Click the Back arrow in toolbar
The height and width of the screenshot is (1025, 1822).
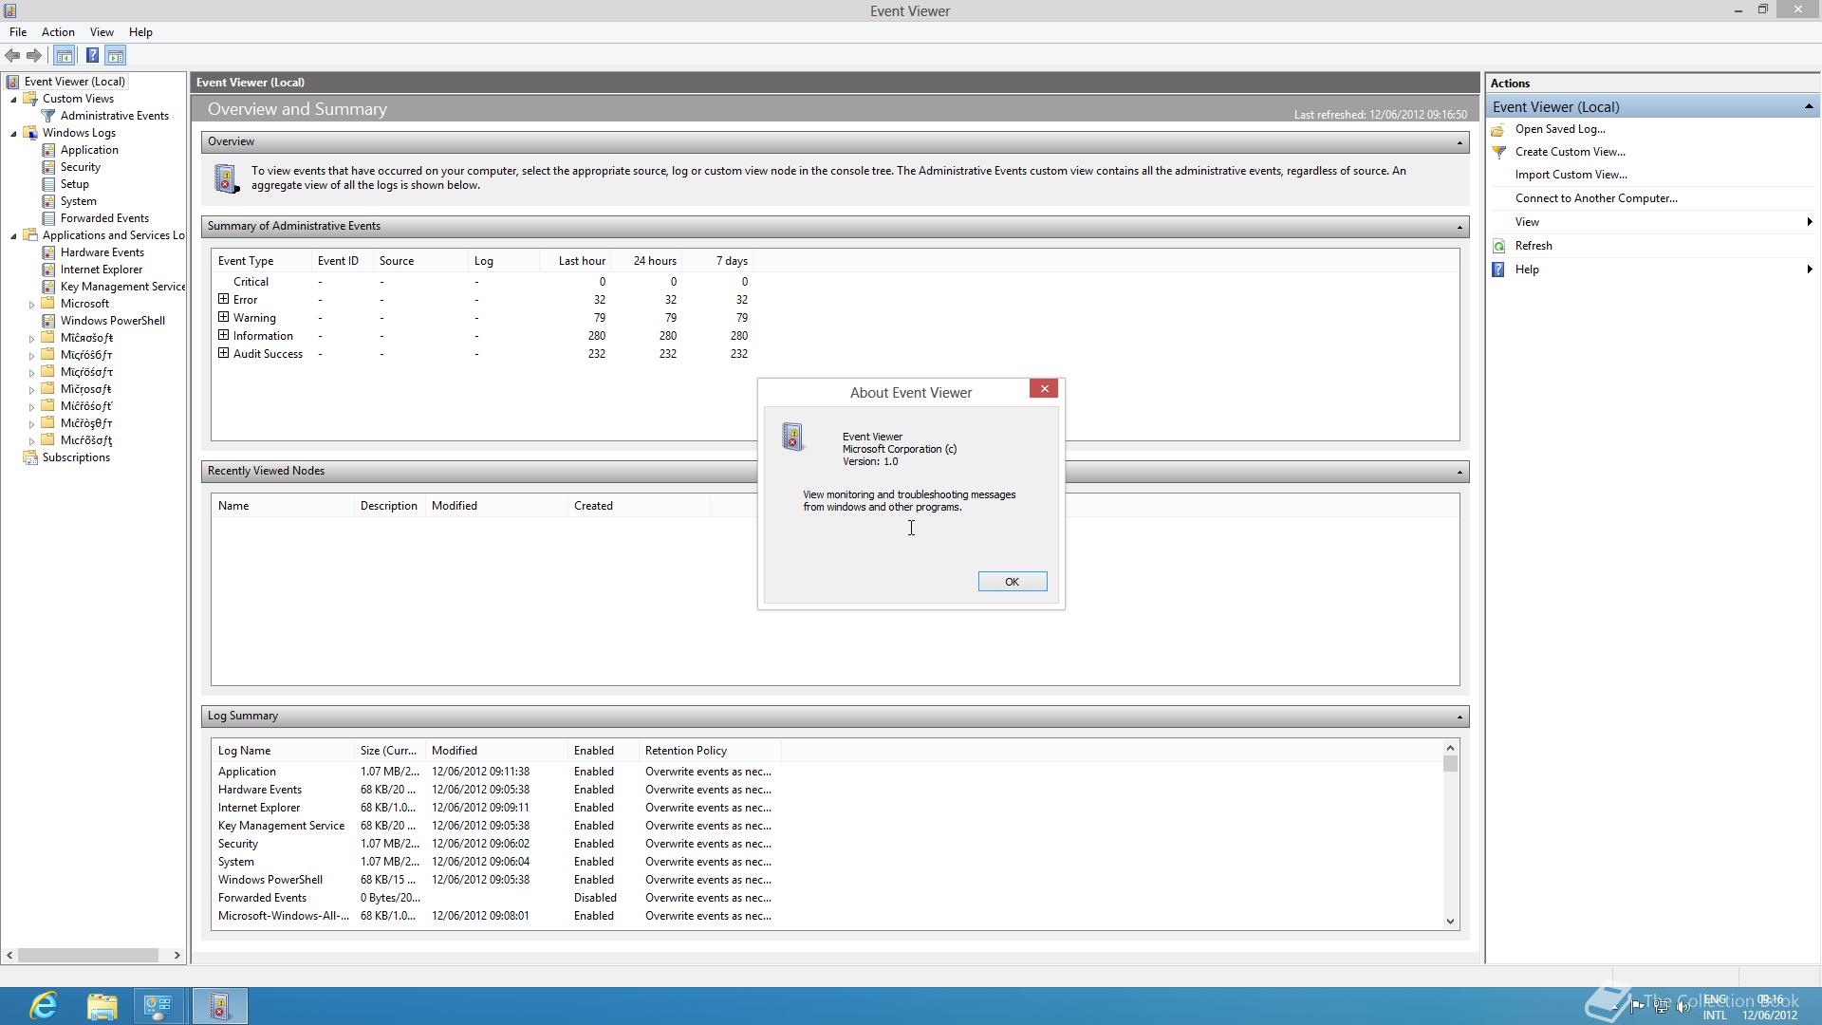pyautogui.click(x=13, y=56)
